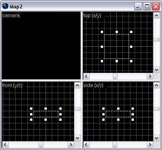162x150 pixels.
Task: Click up arrow of front view vertical scrollbar
Action: [78, 85]
